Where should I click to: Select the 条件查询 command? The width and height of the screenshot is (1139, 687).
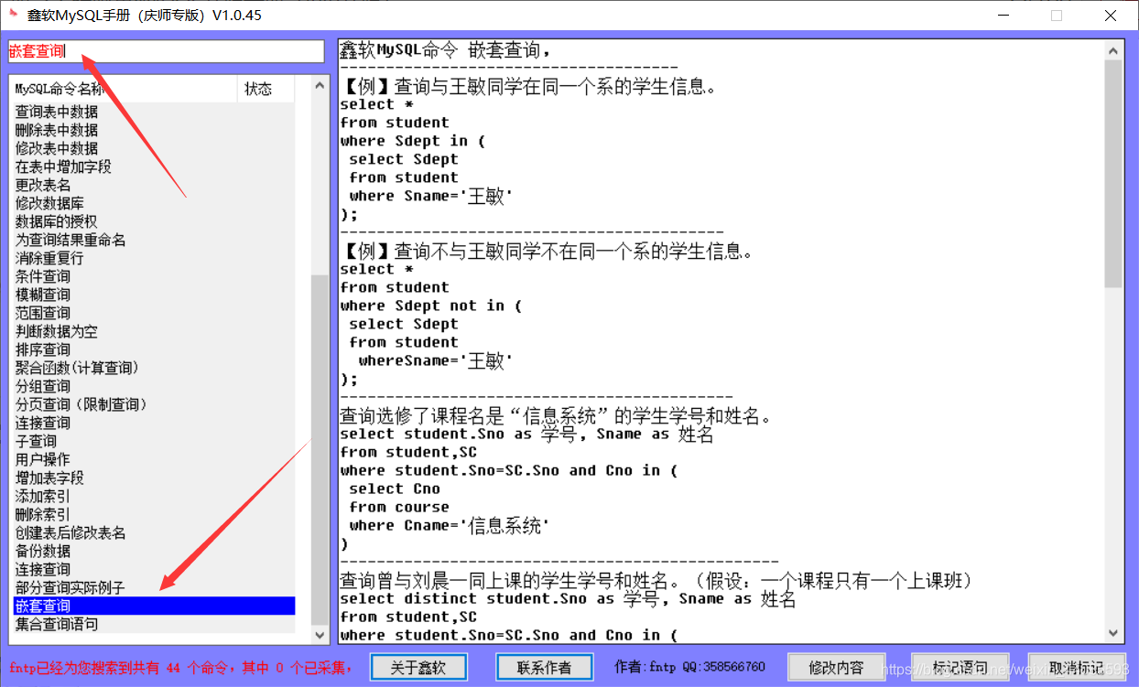click(154, 276)
